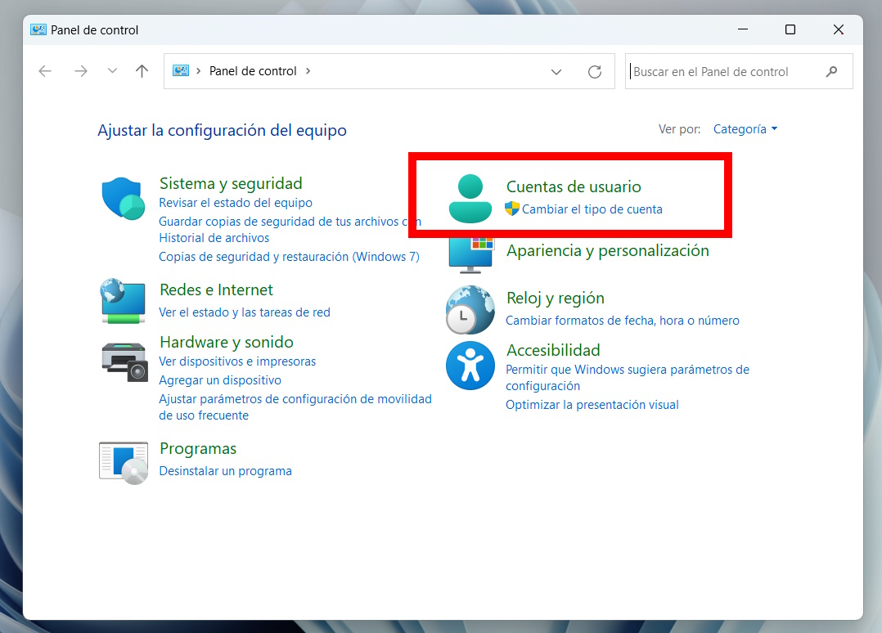Click Ver el estado y las tareas de red
Screen dimensions: 882x633
click(244, 312)
